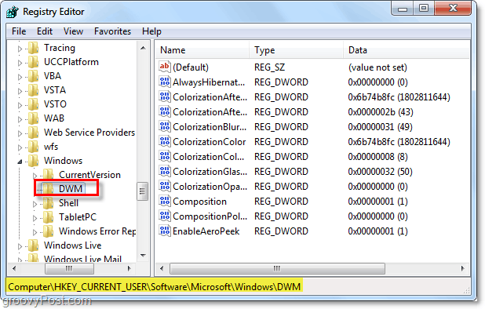Click the CompositionPol... DWORD icon

[x=165, y=216]
